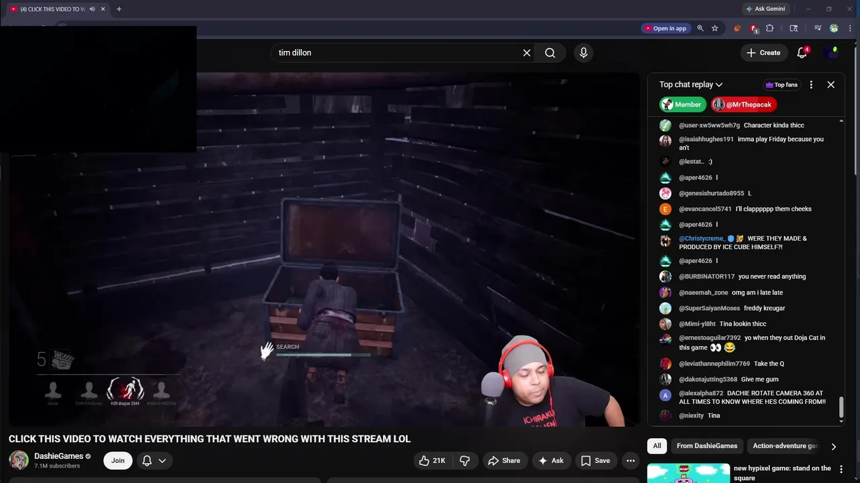Close the chat replay panel
860x483 pixels.
tap(831, 85)
